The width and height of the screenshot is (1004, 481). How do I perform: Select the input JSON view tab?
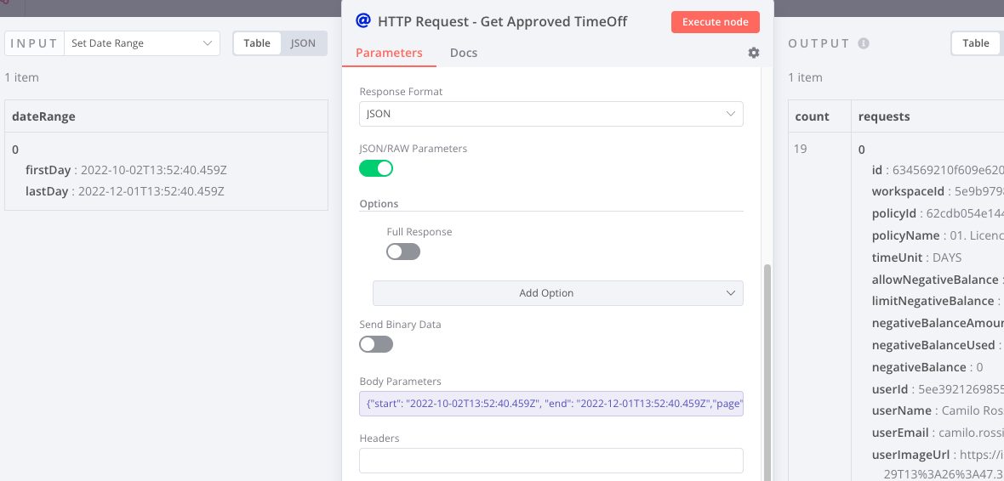click(304, 43)
